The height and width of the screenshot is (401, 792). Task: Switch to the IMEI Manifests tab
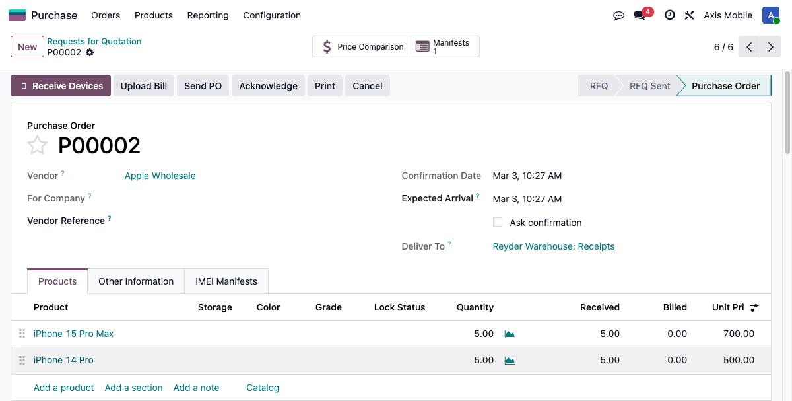coord(226,281)
